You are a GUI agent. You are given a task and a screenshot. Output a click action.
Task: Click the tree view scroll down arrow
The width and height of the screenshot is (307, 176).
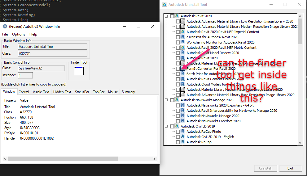[x=300, y=143]
